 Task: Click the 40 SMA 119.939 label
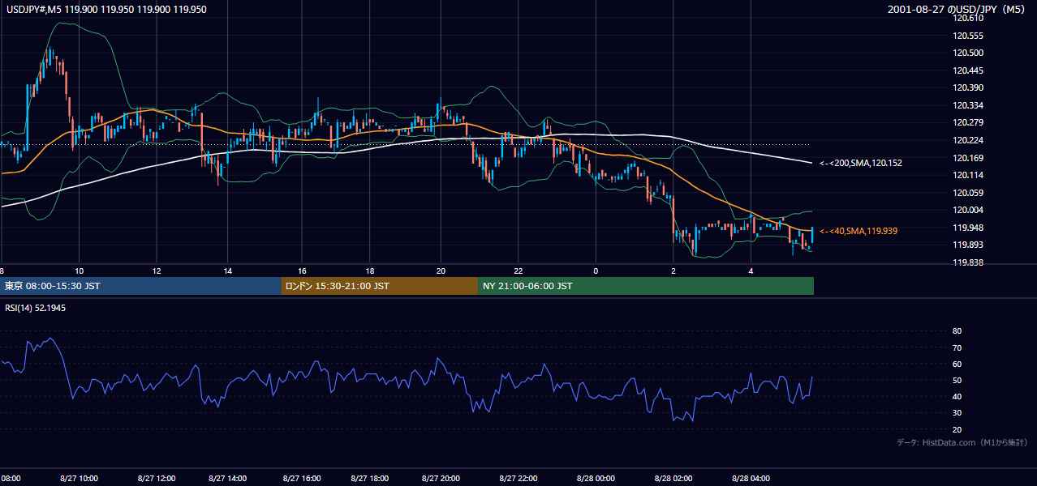[858, 231]
